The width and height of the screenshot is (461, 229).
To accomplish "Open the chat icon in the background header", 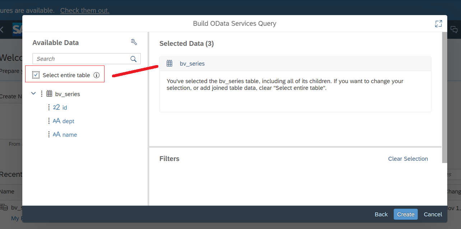I will click(454, 29).
